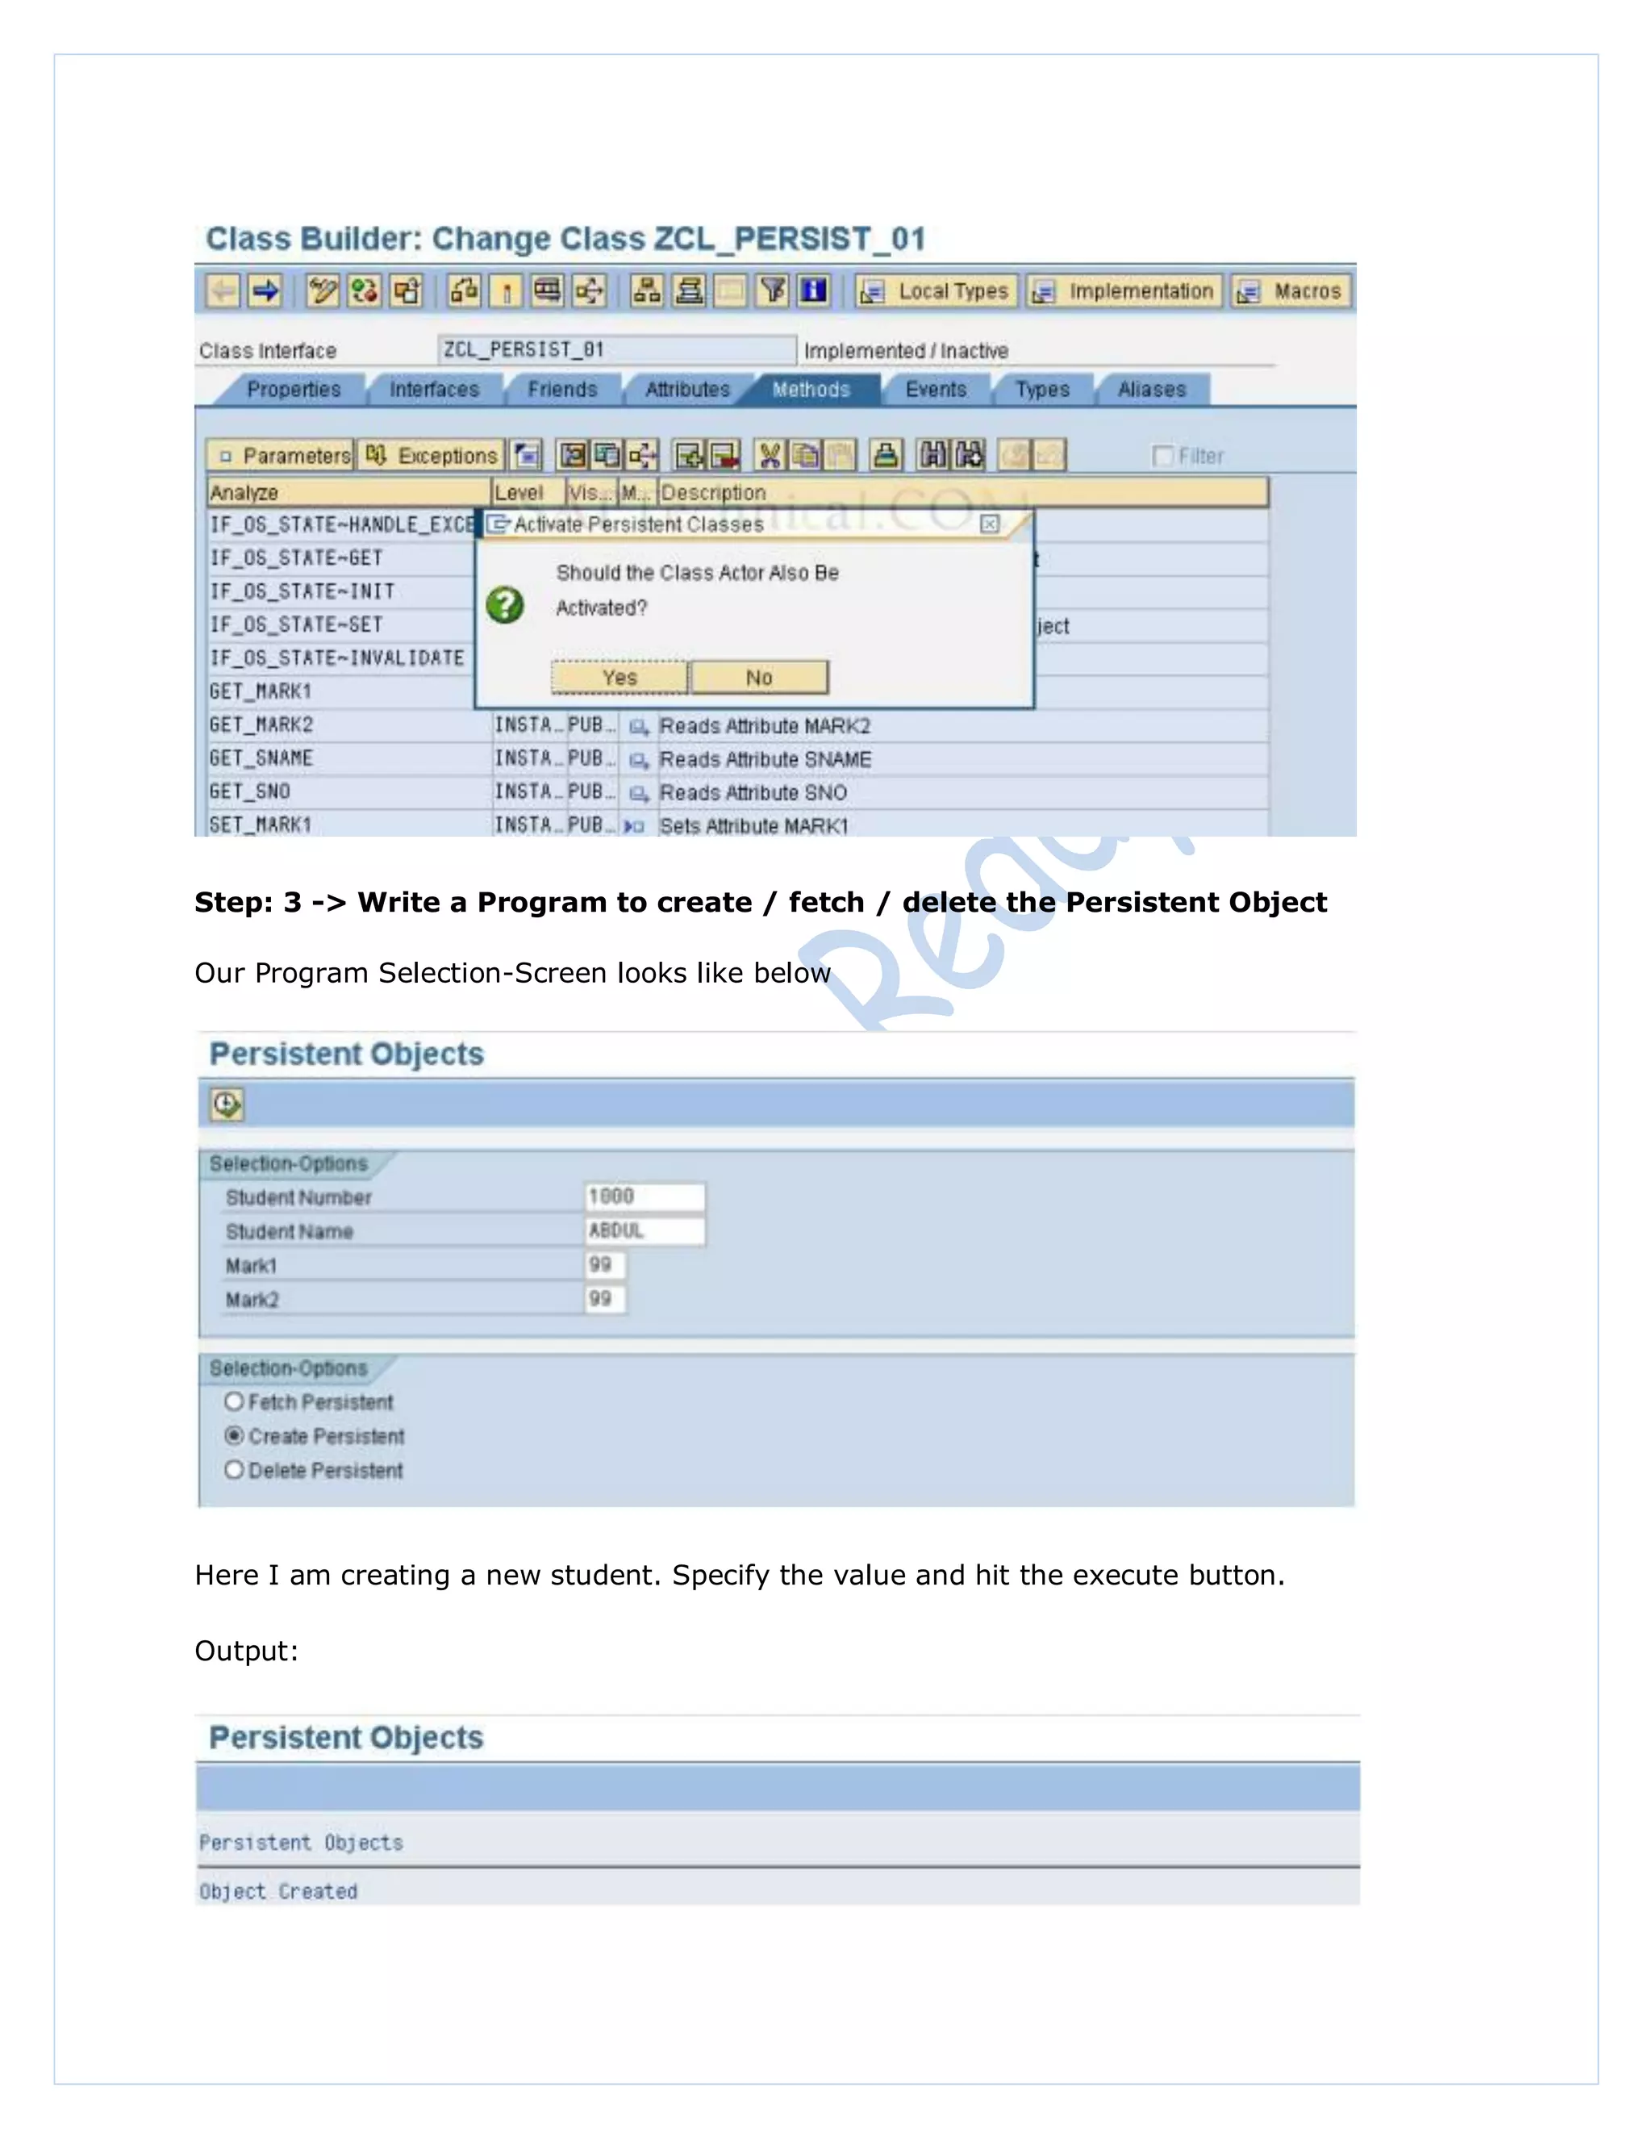Click the Exceptions button
1652x2138 pixels.
pyautogui.click(x=432, y=455)
